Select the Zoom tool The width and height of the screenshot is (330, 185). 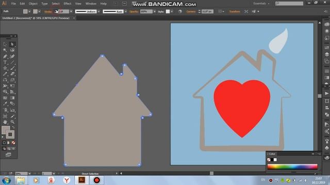[12, 122]
